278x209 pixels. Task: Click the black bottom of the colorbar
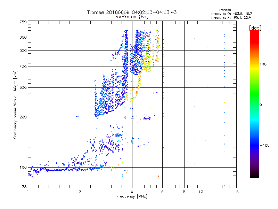254,175
